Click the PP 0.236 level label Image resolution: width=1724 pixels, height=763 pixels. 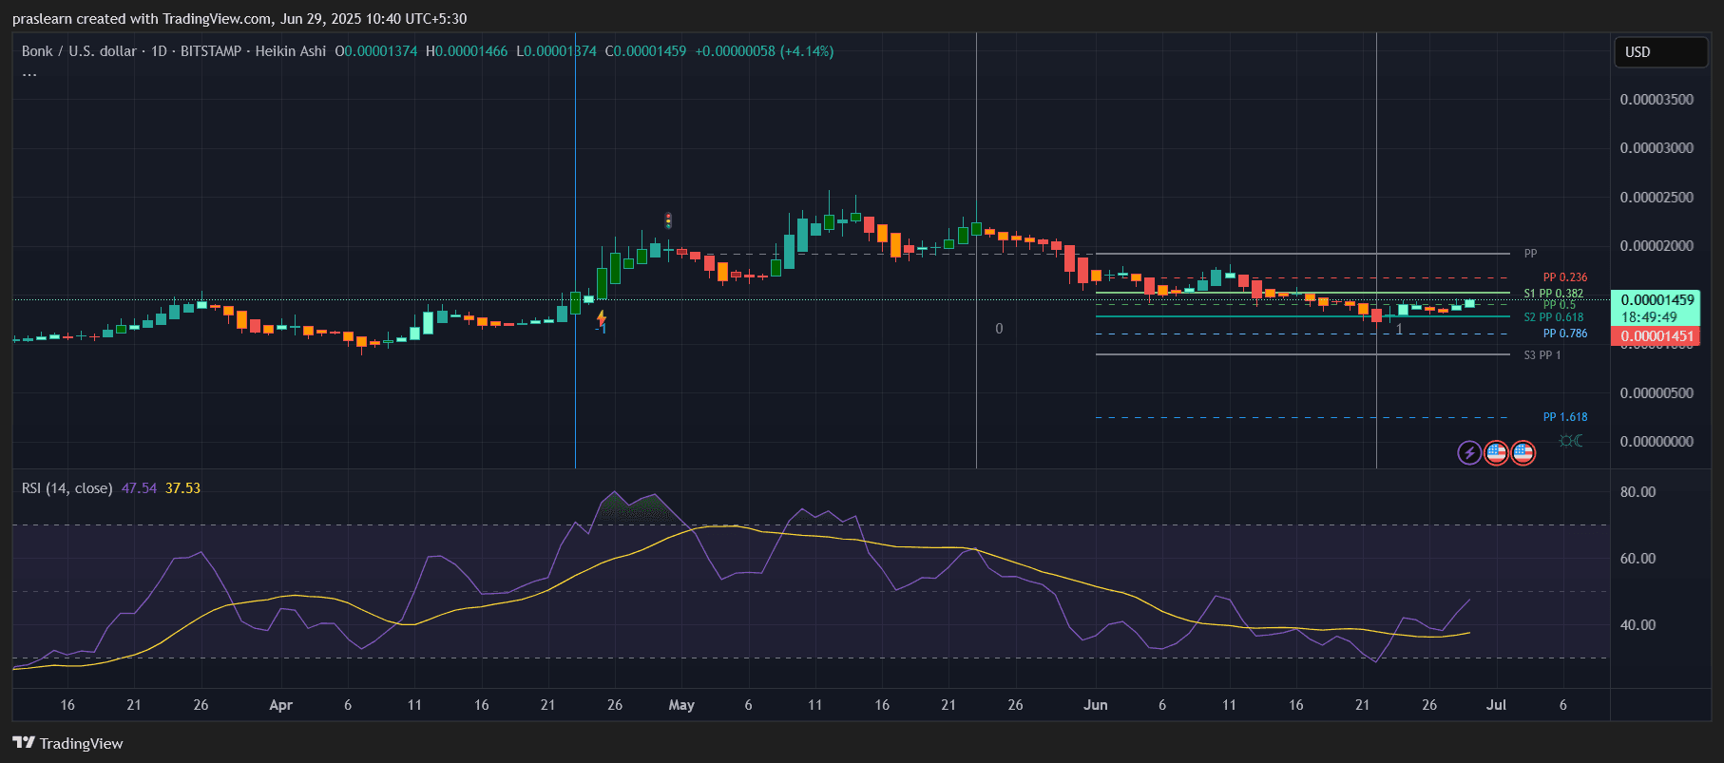(1565, 277)
